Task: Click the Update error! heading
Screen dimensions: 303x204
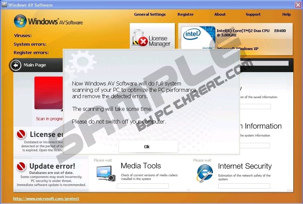Action: [x=52, y=166]
